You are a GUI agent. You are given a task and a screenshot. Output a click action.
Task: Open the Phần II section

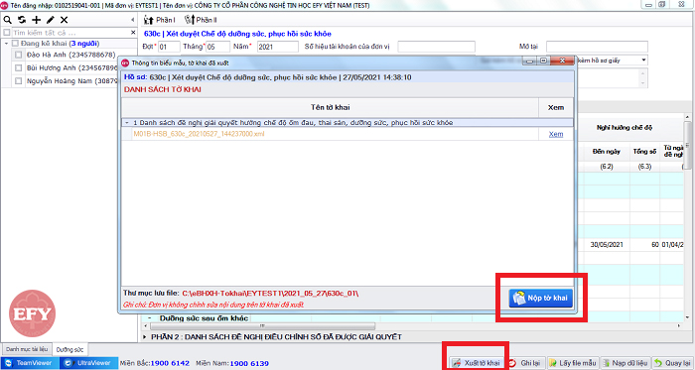pos(201,20)
